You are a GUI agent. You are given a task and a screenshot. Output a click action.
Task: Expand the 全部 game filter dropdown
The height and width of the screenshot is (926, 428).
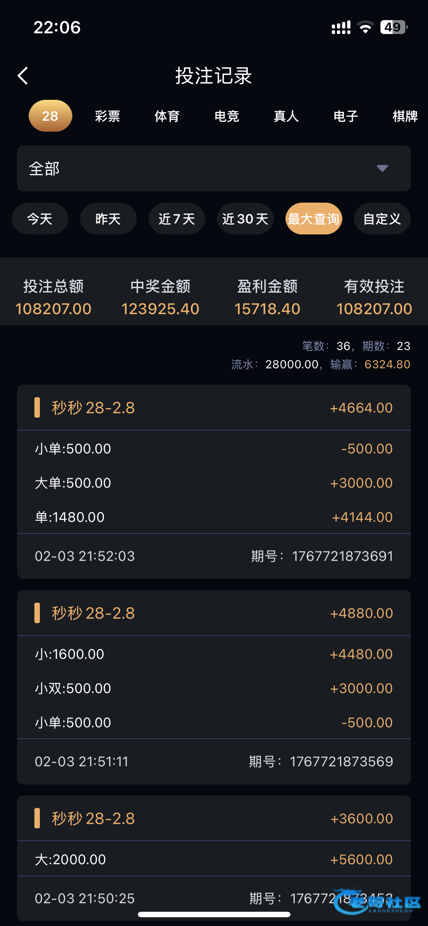point(214,169)
